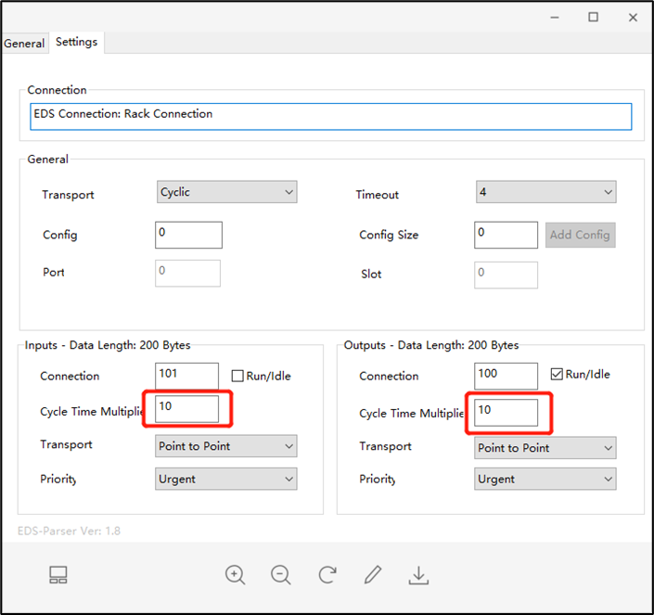Select the Settings tab

[x=77, y=43]
